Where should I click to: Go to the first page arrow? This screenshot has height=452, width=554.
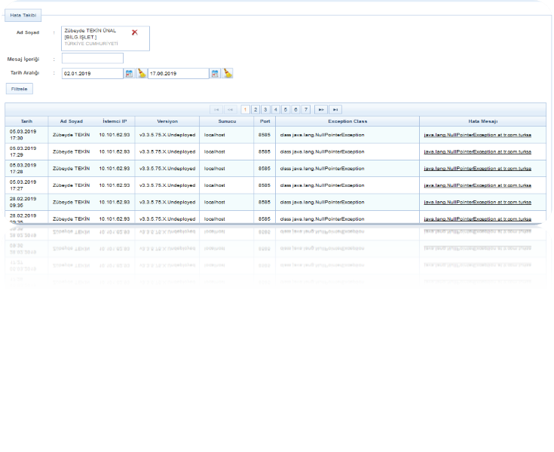tap(216, 110)
